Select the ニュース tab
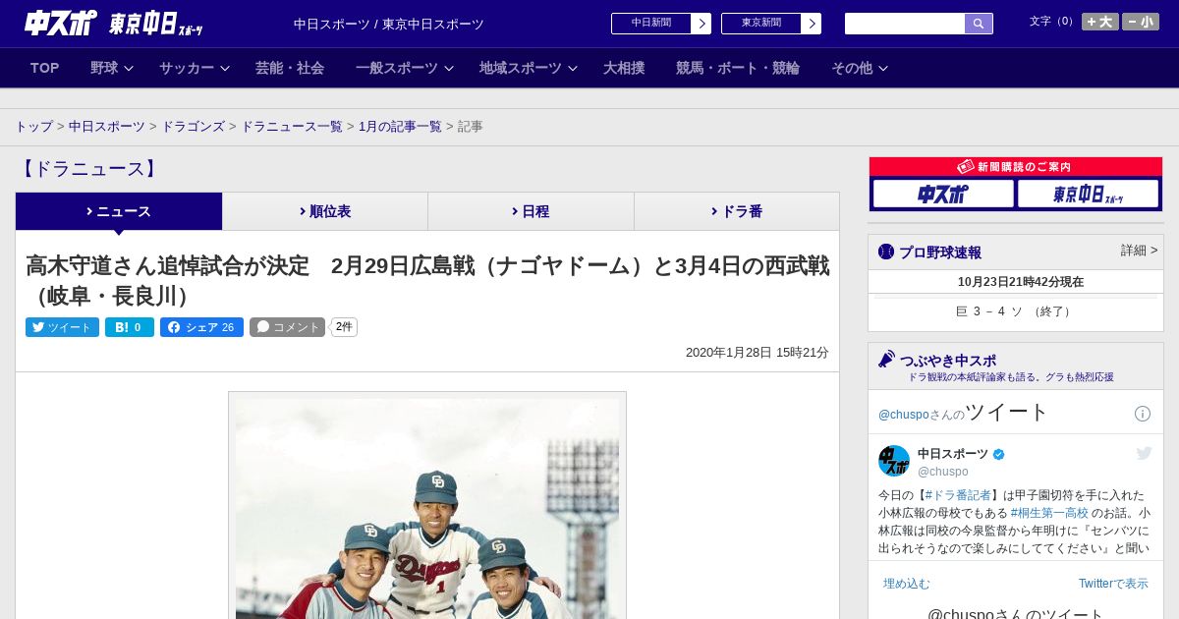This screenshot has width=1179, height=619. click(x=119, y=211)
